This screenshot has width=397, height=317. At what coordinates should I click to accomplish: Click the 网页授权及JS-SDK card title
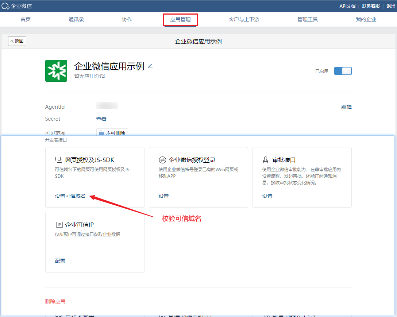pyautogui.click(x=90, y=160)
